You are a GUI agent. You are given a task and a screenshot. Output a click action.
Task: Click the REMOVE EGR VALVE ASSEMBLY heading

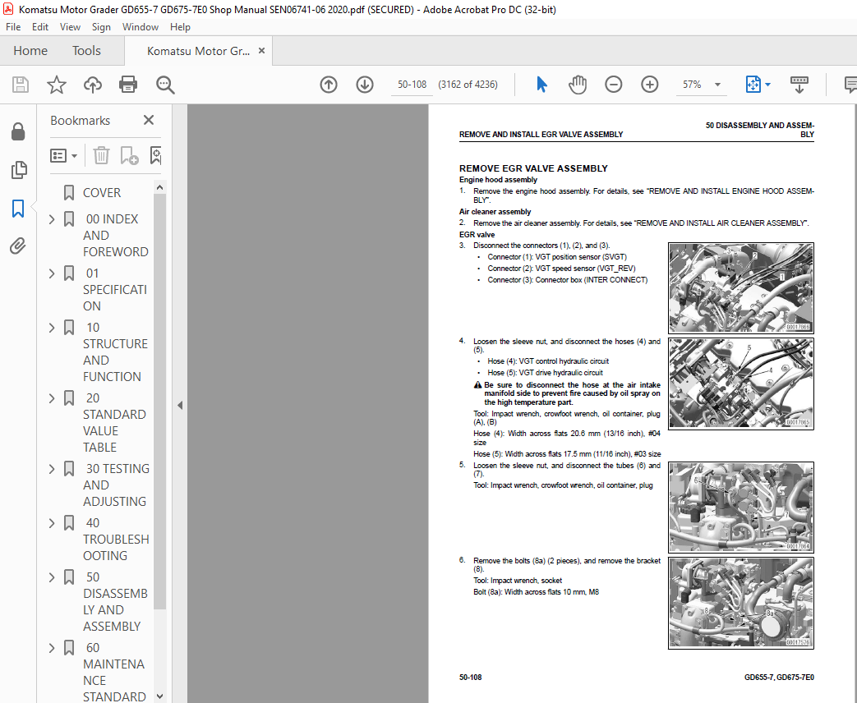pyautogui.click(x=533, y=169)
